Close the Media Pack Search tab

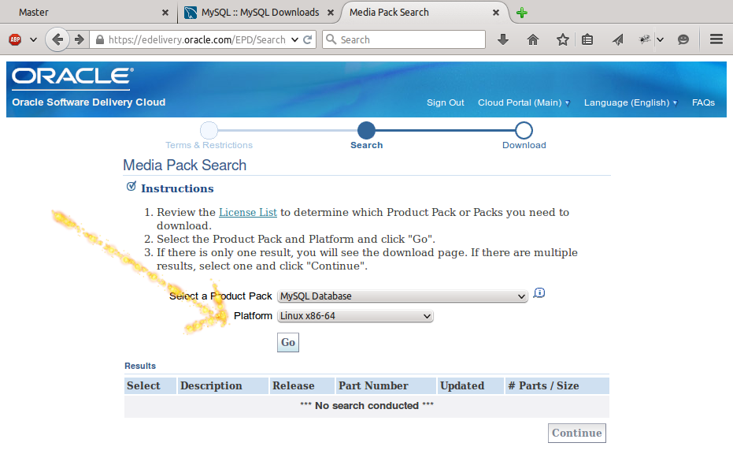pos(496,13)
